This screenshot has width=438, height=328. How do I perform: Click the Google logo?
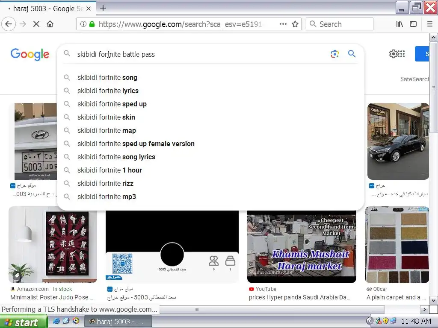coord(30,54)
